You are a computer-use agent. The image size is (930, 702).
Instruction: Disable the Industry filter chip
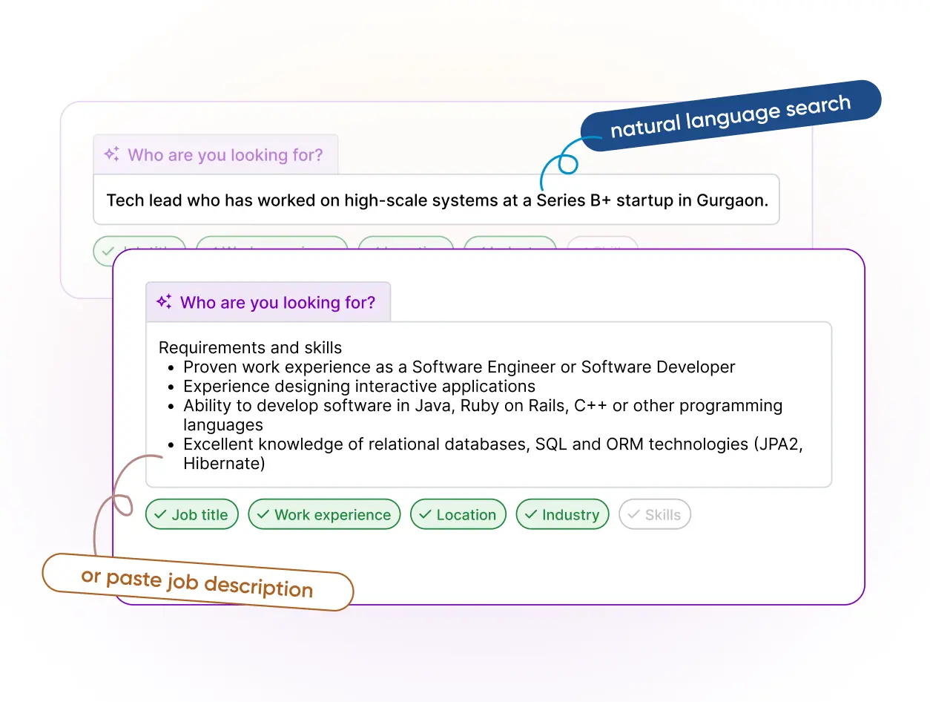coord(562,514)
